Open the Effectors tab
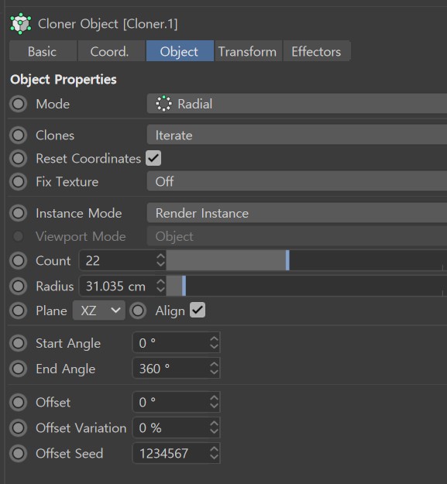Screen dimensions: 447x484 pos(316,51)
